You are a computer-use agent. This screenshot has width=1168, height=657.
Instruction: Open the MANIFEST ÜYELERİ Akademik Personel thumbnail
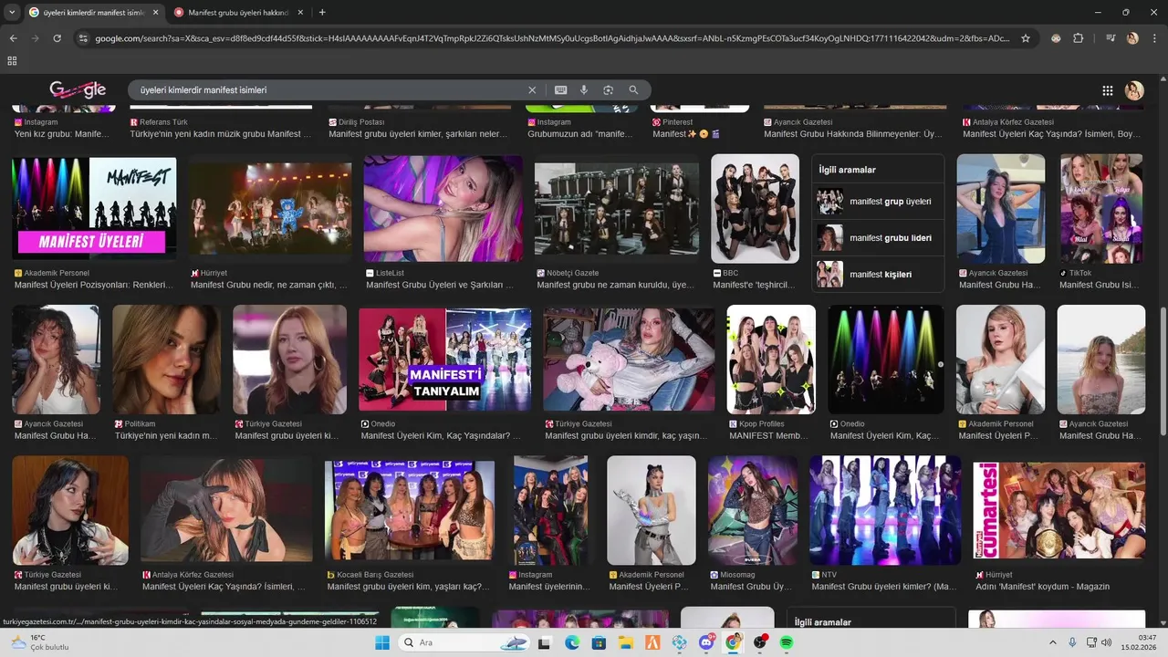(x=94, y=209)
